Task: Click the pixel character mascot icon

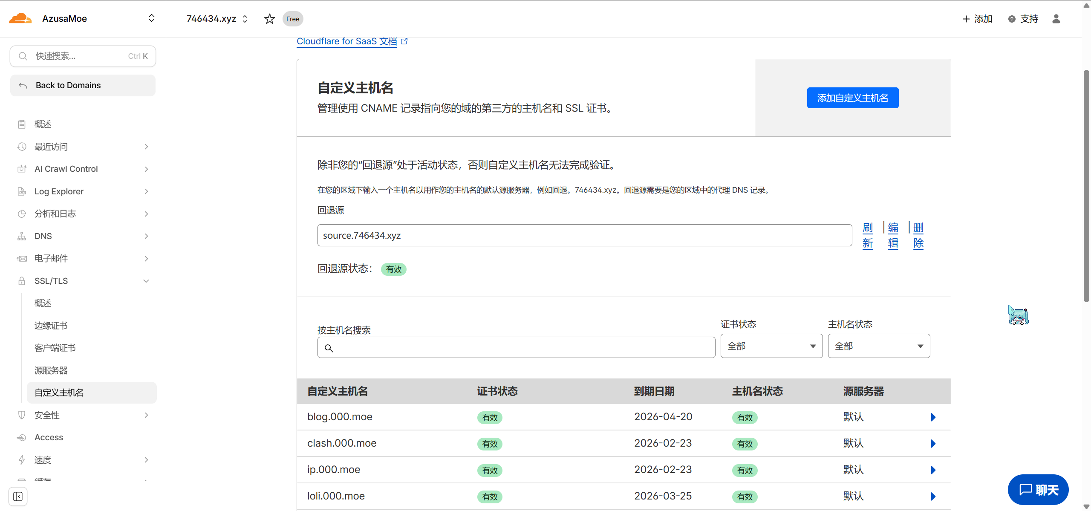Action: (x=1018, y=316)
